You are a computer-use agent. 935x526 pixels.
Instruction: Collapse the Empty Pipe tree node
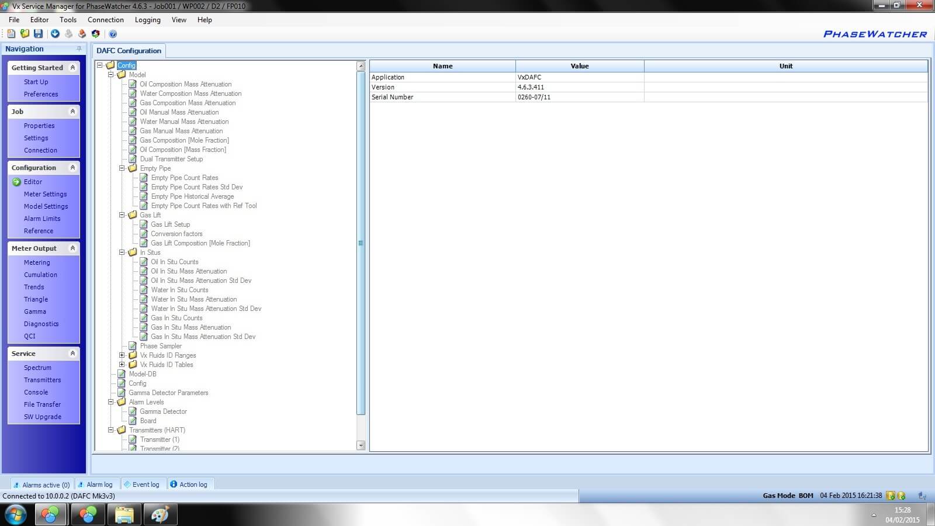pyautogui.click(x=122, y=168)
